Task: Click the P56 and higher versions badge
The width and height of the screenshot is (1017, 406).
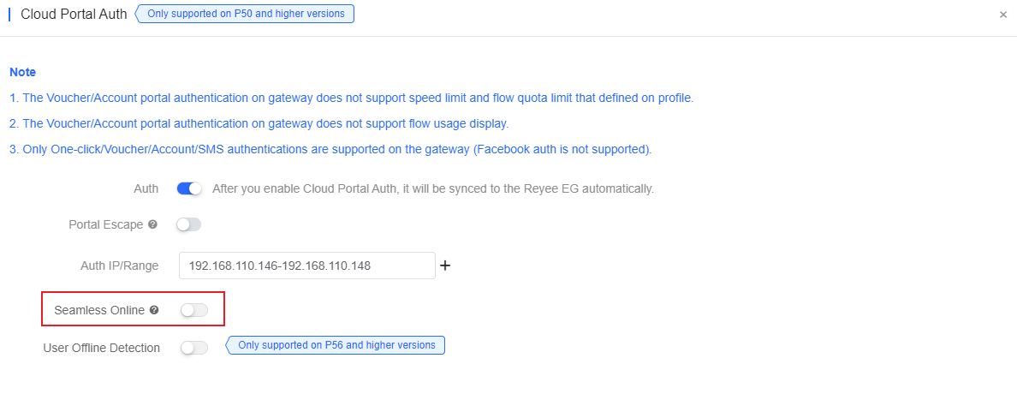Action: [336, 345]
